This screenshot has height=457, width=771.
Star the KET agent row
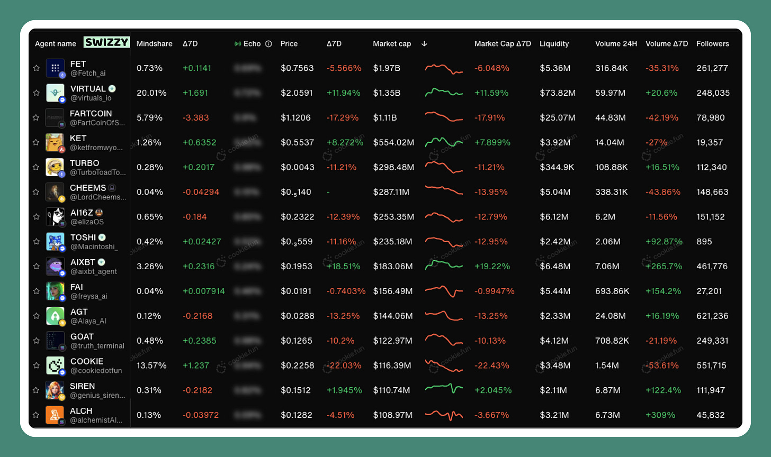click(36, 143)
